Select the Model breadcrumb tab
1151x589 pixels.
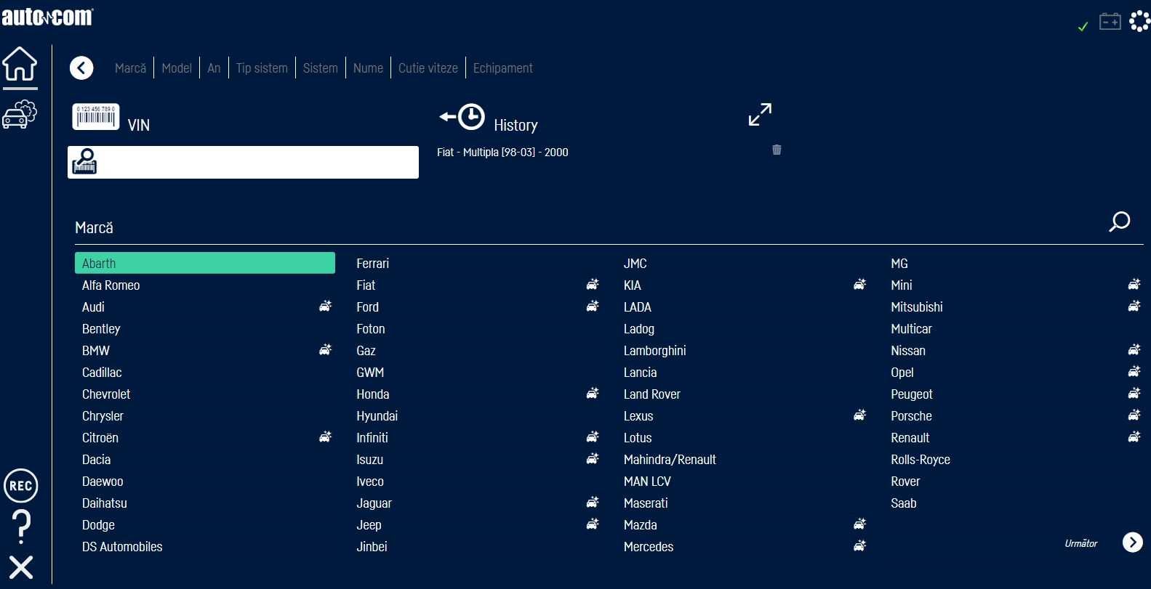click(177, 68)
